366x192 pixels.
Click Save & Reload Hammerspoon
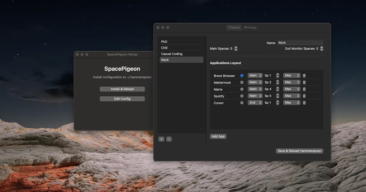300,151
